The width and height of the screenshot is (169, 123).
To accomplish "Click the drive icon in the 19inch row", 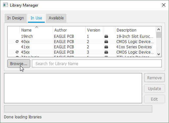I will pyautogui.click(x=106, y=36).
